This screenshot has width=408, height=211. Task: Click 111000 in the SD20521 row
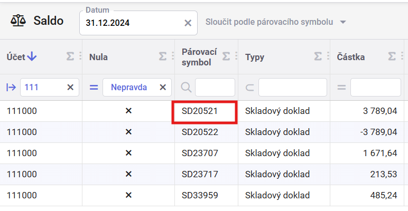22,111
